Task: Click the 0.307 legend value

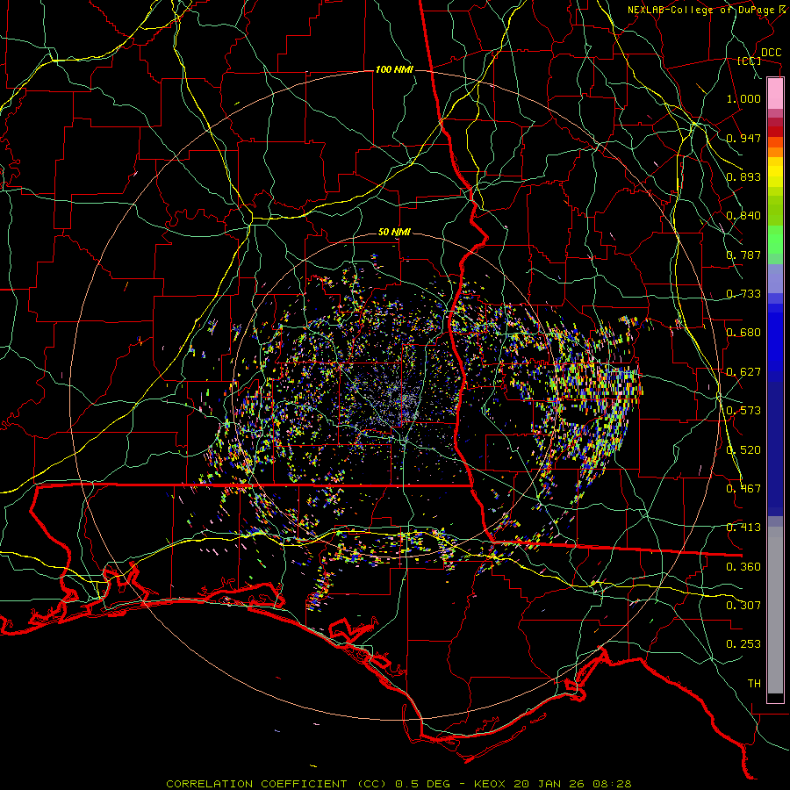Action: (x=743, y=606)
